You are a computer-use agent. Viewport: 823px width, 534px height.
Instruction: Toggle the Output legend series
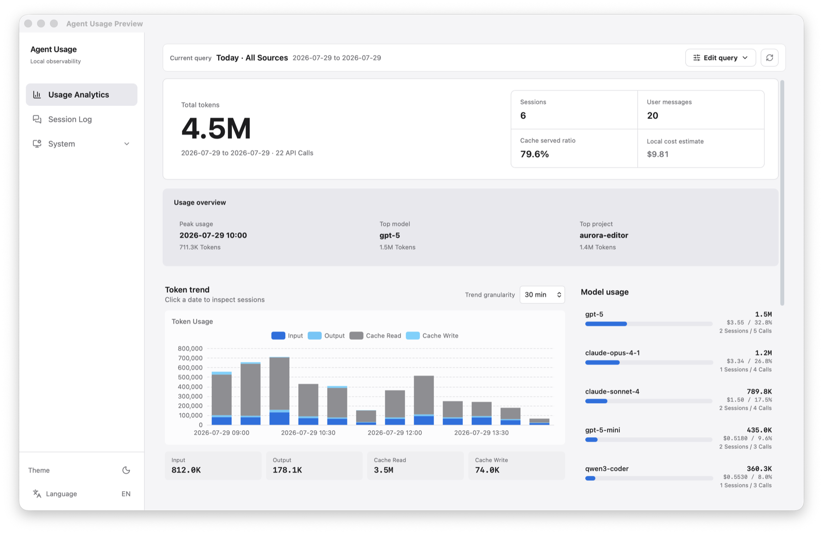(x=326, y=336)
